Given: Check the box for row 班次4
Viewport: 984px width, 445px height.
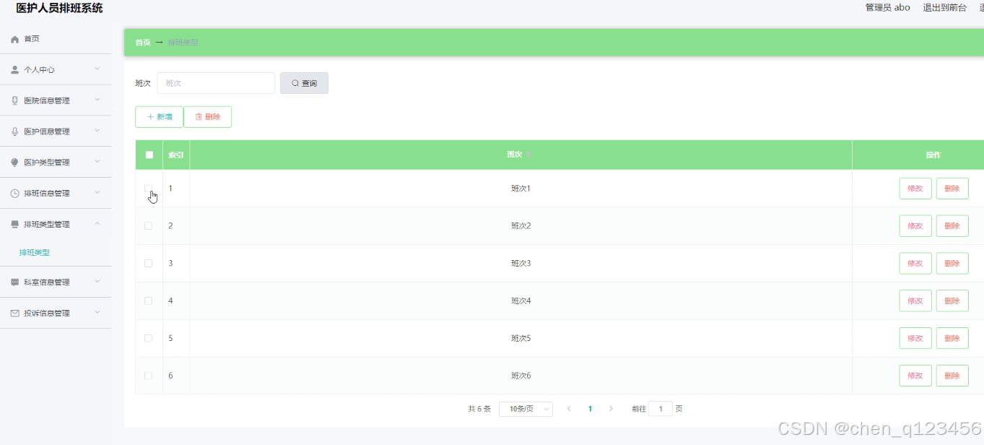Looking at the screenshot, I should [x=149, y=301].
